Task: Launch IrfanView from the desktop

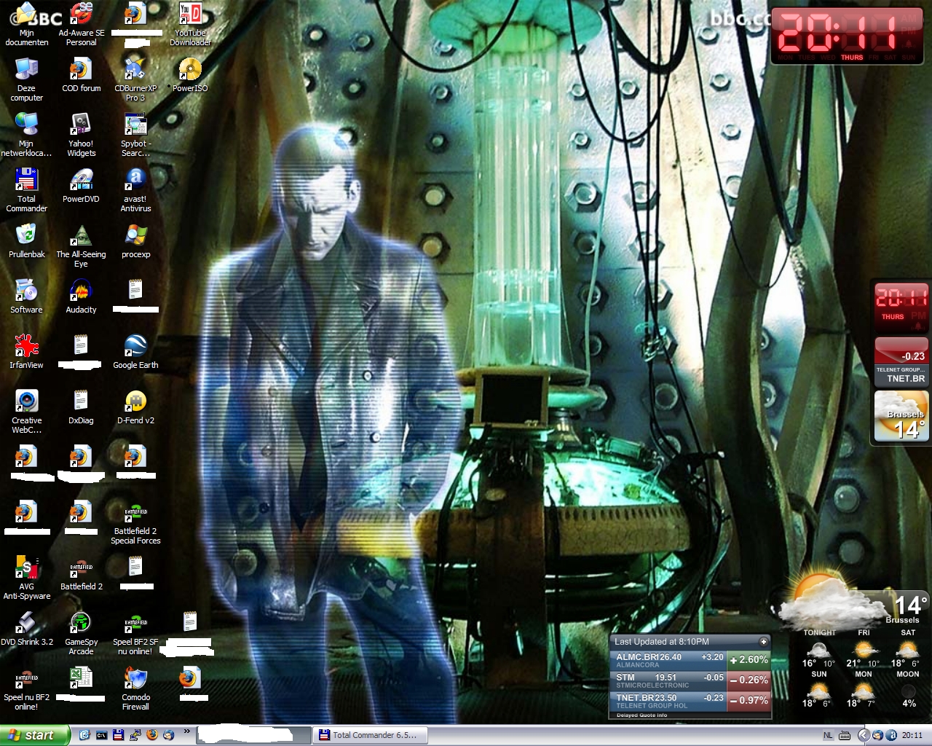Action: click(x=26, y=346)
